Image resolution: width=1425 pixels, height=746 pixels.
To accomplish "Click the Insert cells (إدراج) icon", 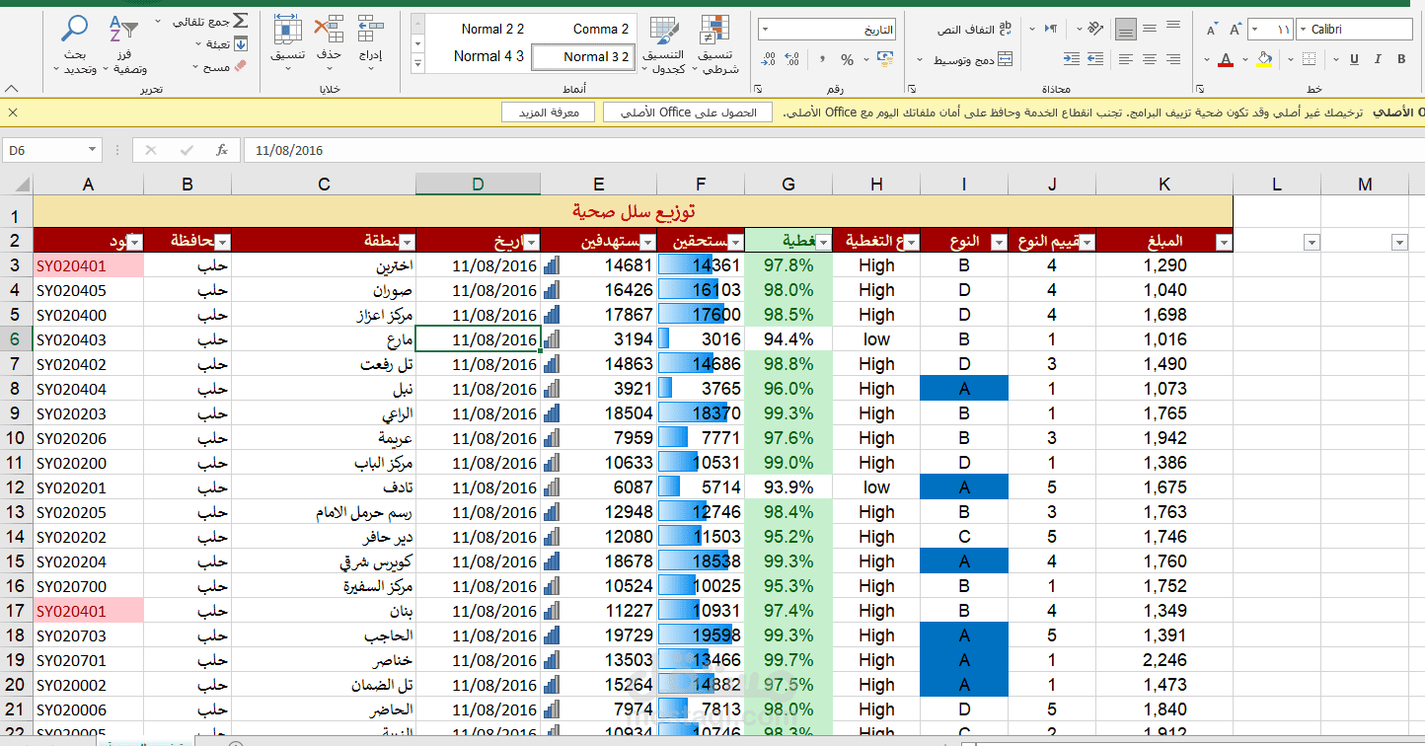I will 371,30.
